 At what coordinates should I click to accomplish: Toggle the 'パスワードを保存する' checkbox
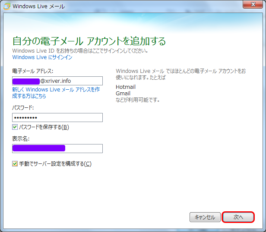coord(15,127)
